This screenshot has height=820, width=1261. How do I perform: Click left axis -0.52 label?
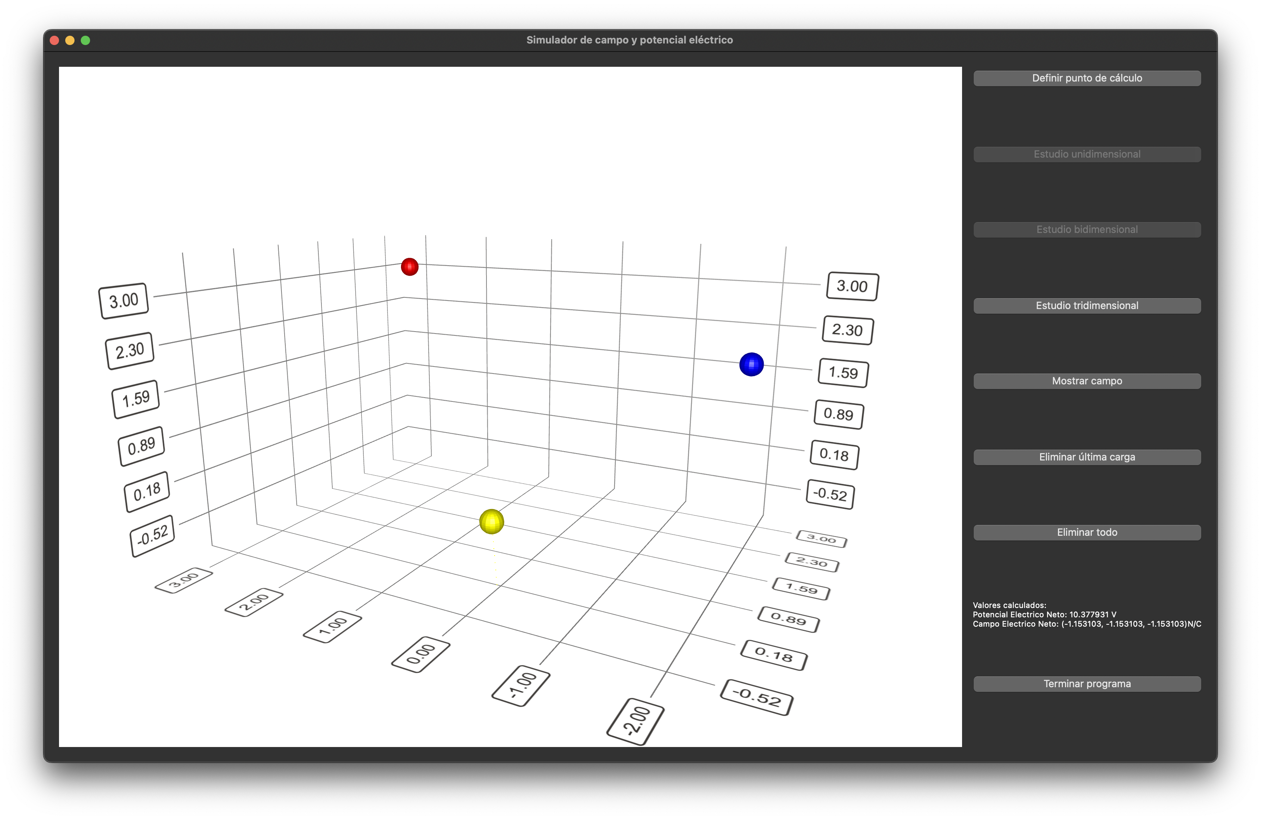pyautogui.click(x=152, y=535)
